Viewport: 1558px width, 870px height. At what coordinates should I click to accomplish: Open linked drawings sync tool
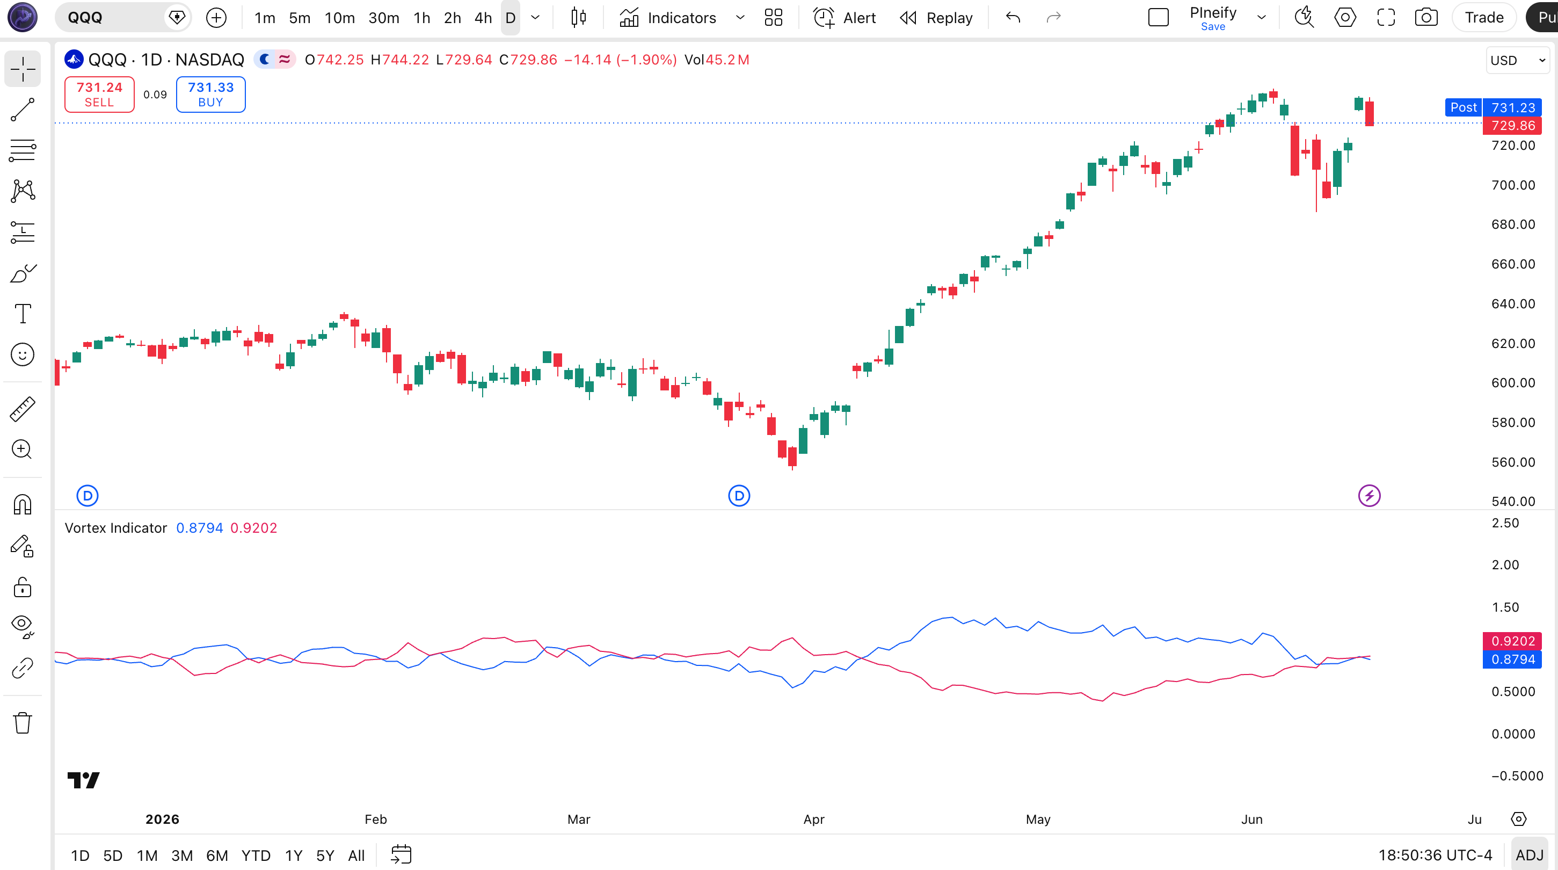tap(23, 668)
